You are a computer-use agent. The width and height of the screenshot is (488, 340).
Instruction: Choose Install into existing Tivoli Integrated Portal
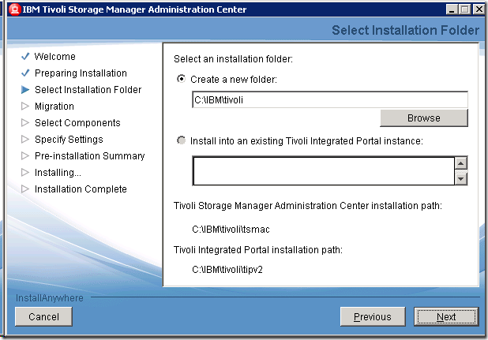click(182, 140)
